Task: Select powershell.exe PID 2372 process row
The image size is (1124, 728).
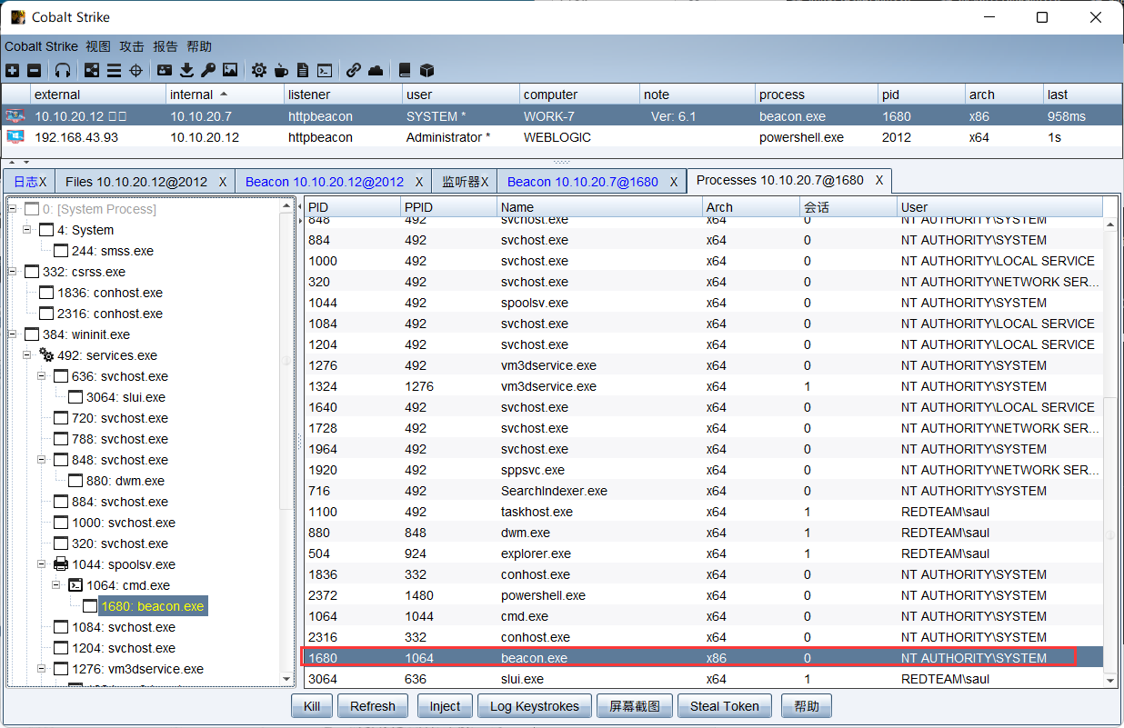Action: [703, 595]
